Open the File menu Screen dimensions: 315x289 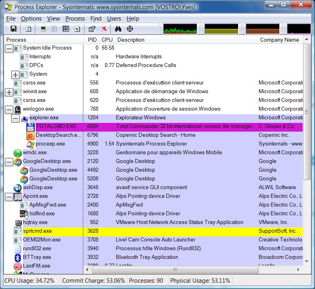(11, 19)
